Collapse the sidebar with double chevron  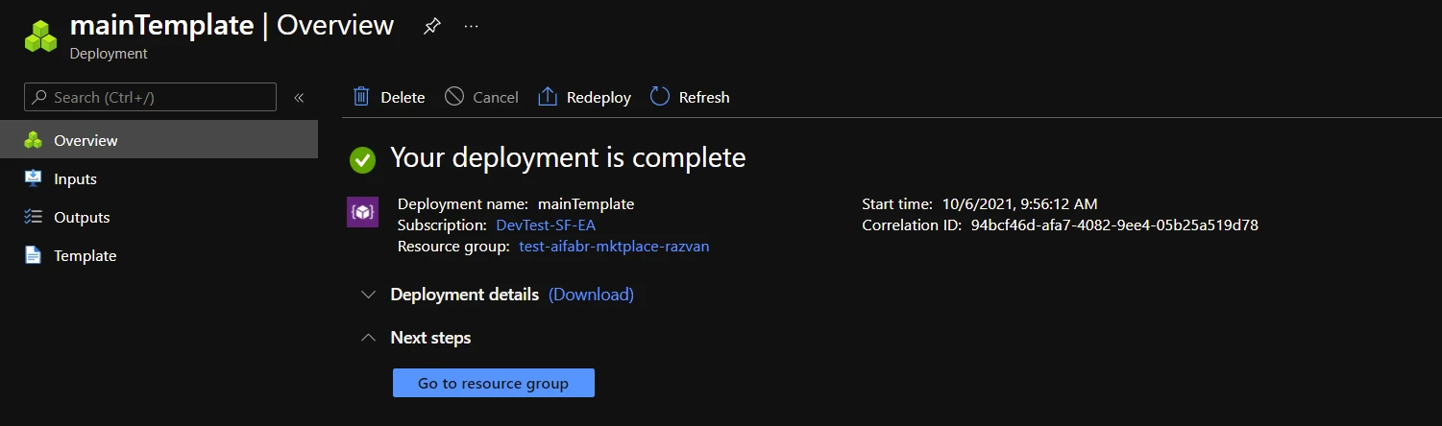click(x=299, y=97)
